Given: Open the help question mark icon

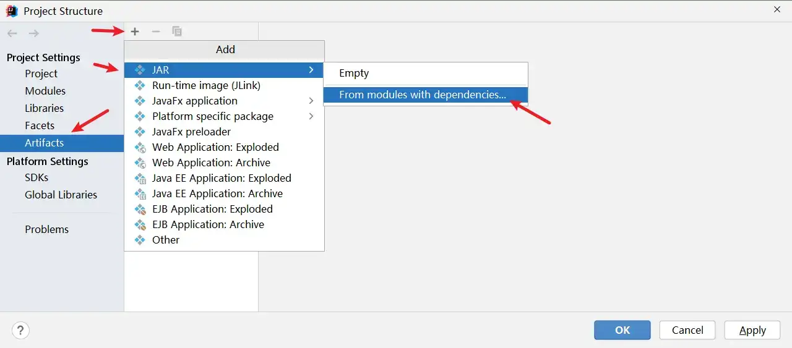Looking at the screenshot, I should coord(20,330).
